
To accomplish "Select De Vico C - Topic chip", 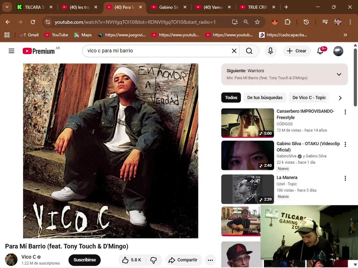I will (309, 98).
